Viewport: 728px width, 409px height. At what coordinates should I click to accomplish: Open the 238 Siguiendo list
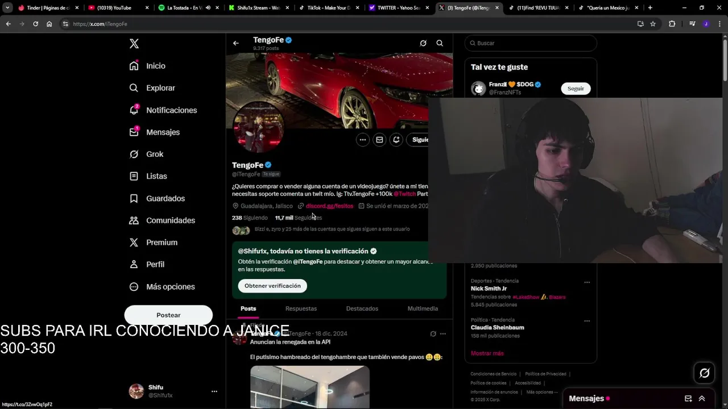[x=250, y=218]
